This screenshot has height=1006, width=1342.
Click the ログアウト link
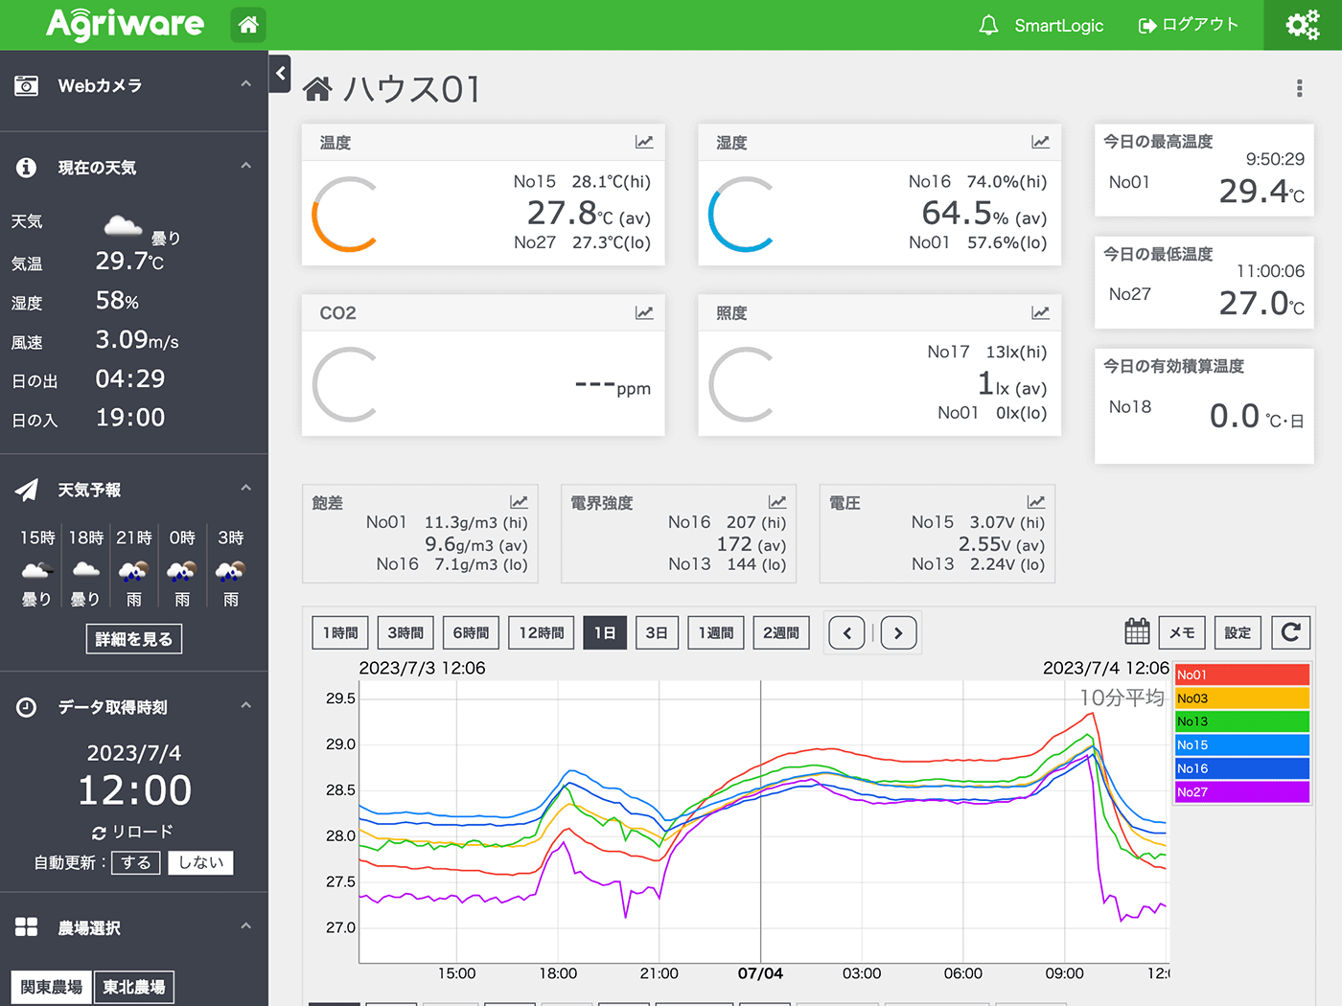(x=1189, y=25)
